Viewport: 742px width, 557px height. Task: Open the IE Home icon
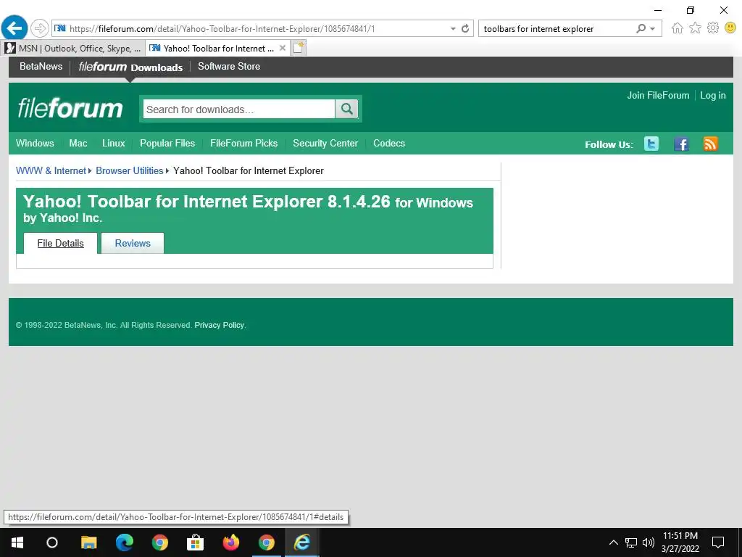678,28
